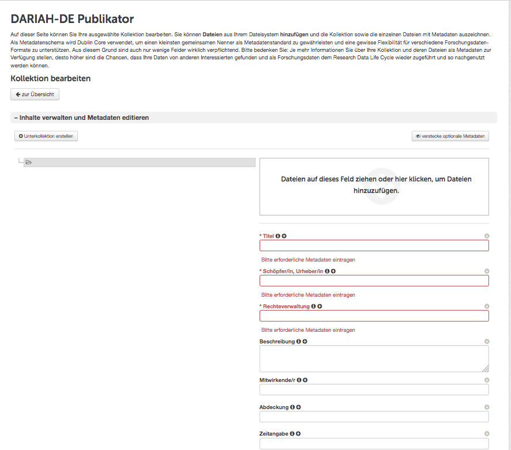Image resolution: width=511 pixels, height=450 pixels.
Task: Click the file drop zone to add files
Action: [374, 187]
